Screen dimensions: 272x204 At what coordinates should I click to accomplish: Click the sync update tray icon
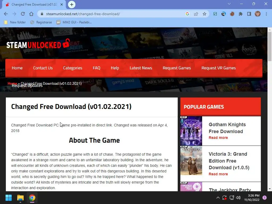[x=224, y=198]
